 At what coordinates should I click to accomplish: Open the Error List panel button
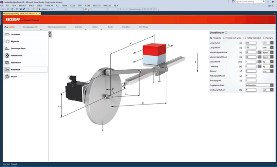(x=6, y=164)
